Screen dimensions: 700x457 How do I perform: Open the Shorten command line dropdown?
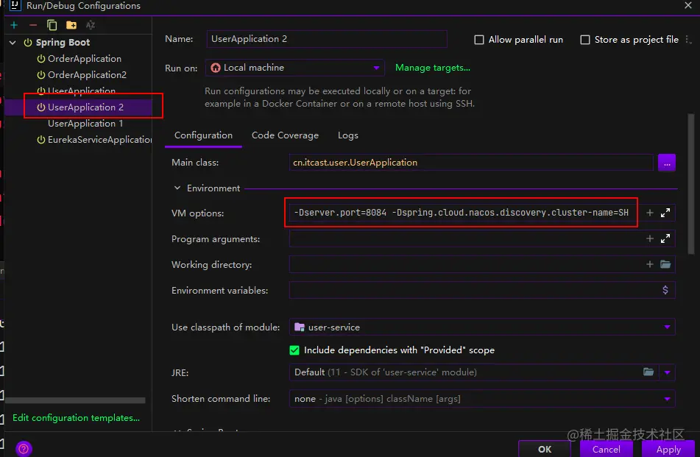(482, 399)
